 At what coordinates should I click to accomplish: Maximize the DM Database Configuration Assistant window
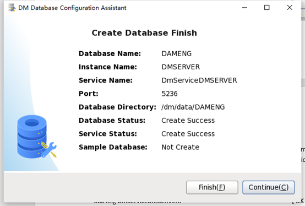point(266,8)
